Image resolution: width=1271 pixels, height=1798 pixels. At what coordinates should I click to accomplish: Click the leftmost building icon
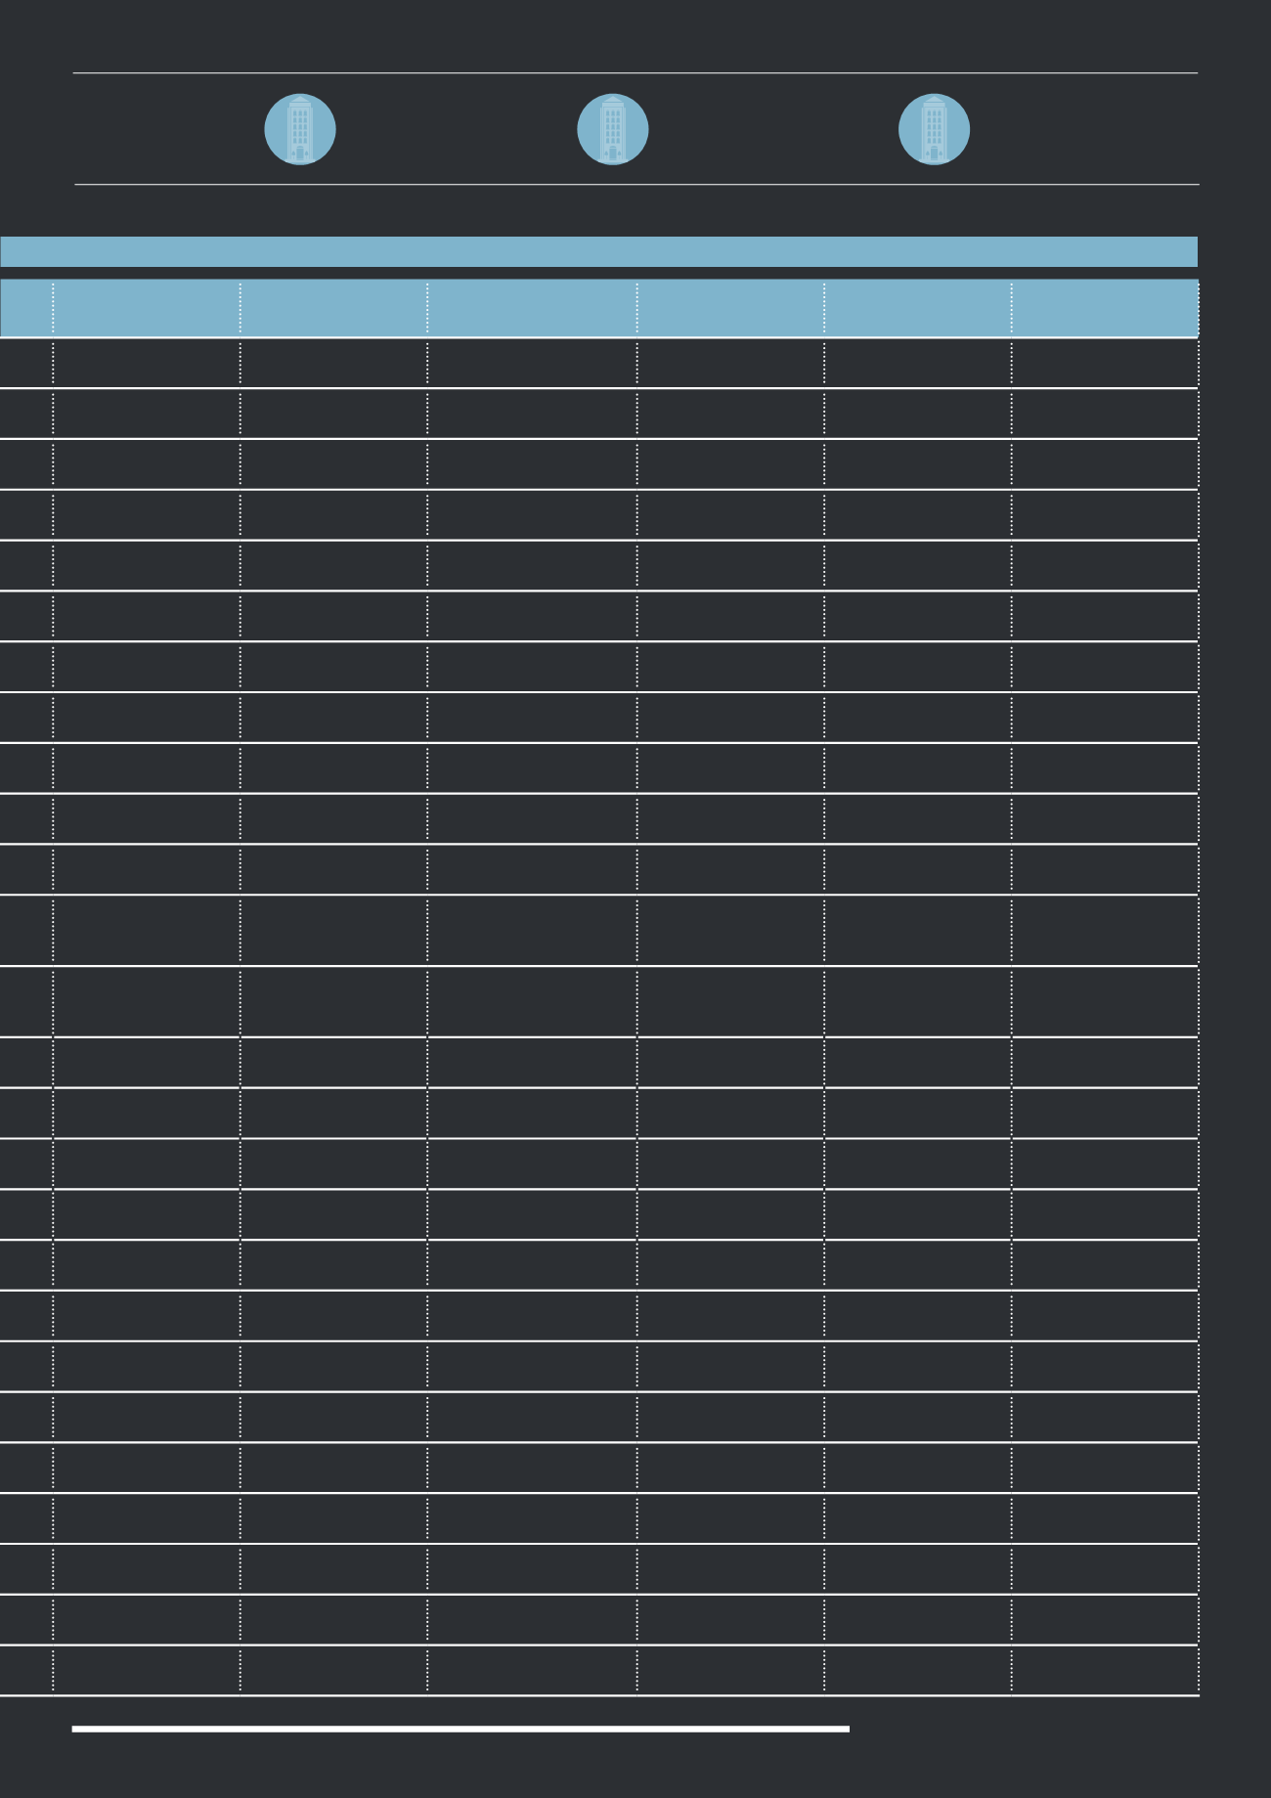pos(300,129)
